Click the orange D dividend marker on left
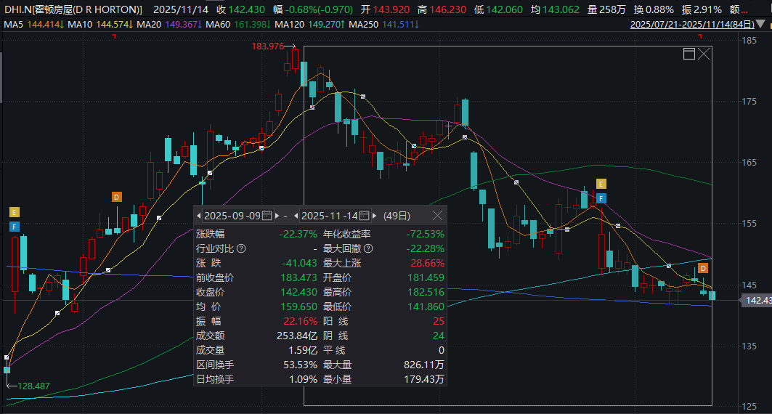772x414 pixels. click(x=116, y=197)
